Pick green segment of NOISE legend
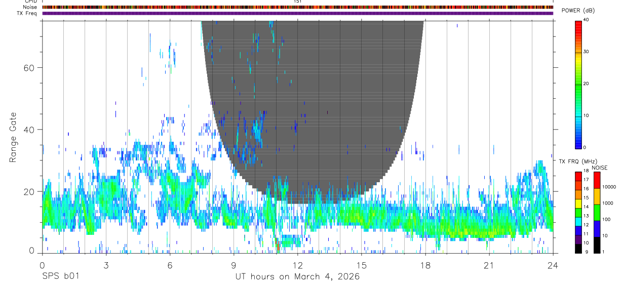The width and height of the screenshot is (622, 287). (597, 213)
